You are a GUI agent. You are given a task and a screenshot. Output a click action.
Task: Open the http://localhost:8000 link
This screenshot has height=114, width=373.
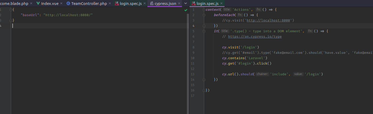tap(268, 20)
